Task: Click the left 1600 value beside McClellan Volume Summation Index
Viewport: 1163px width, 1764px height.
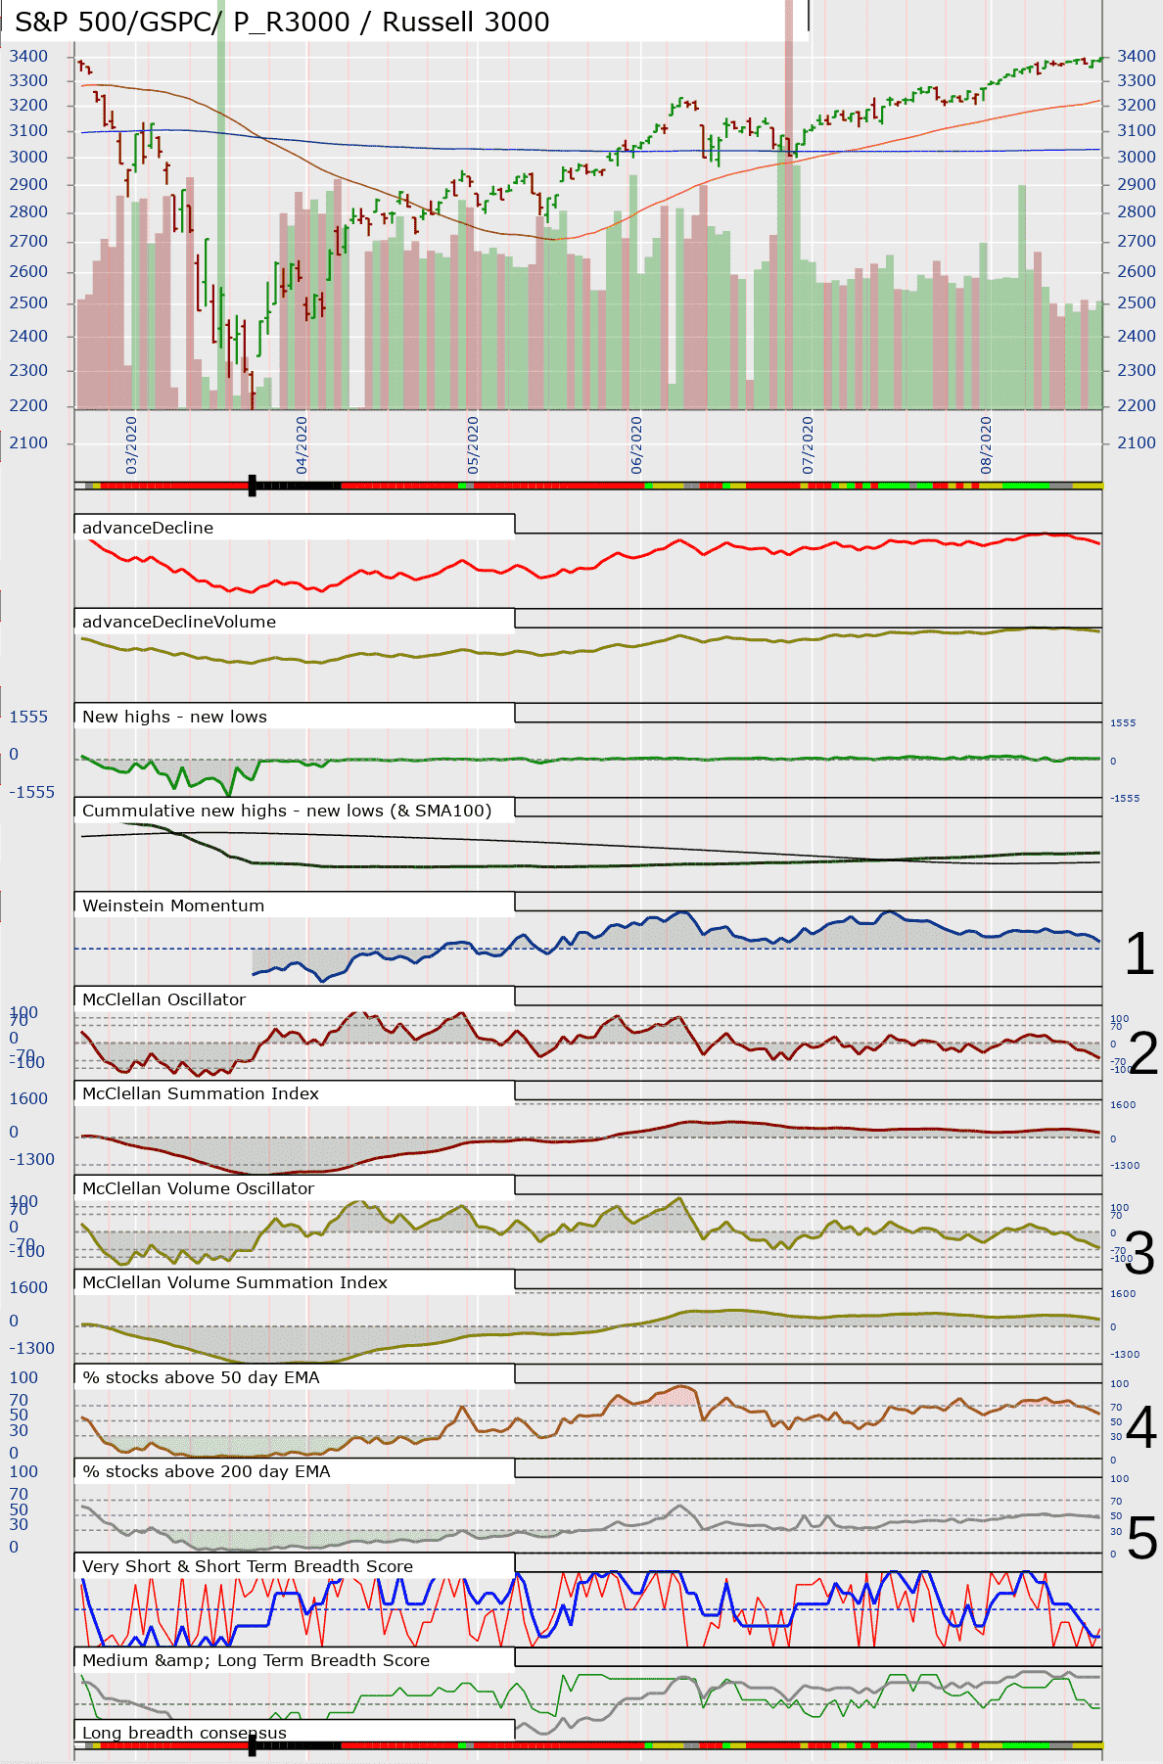Action: (28, 1287)
